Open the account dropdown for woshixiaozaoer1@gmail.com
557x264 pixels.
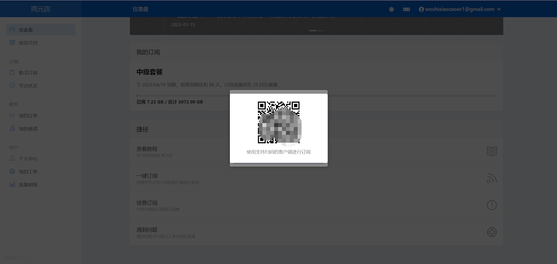460,9
